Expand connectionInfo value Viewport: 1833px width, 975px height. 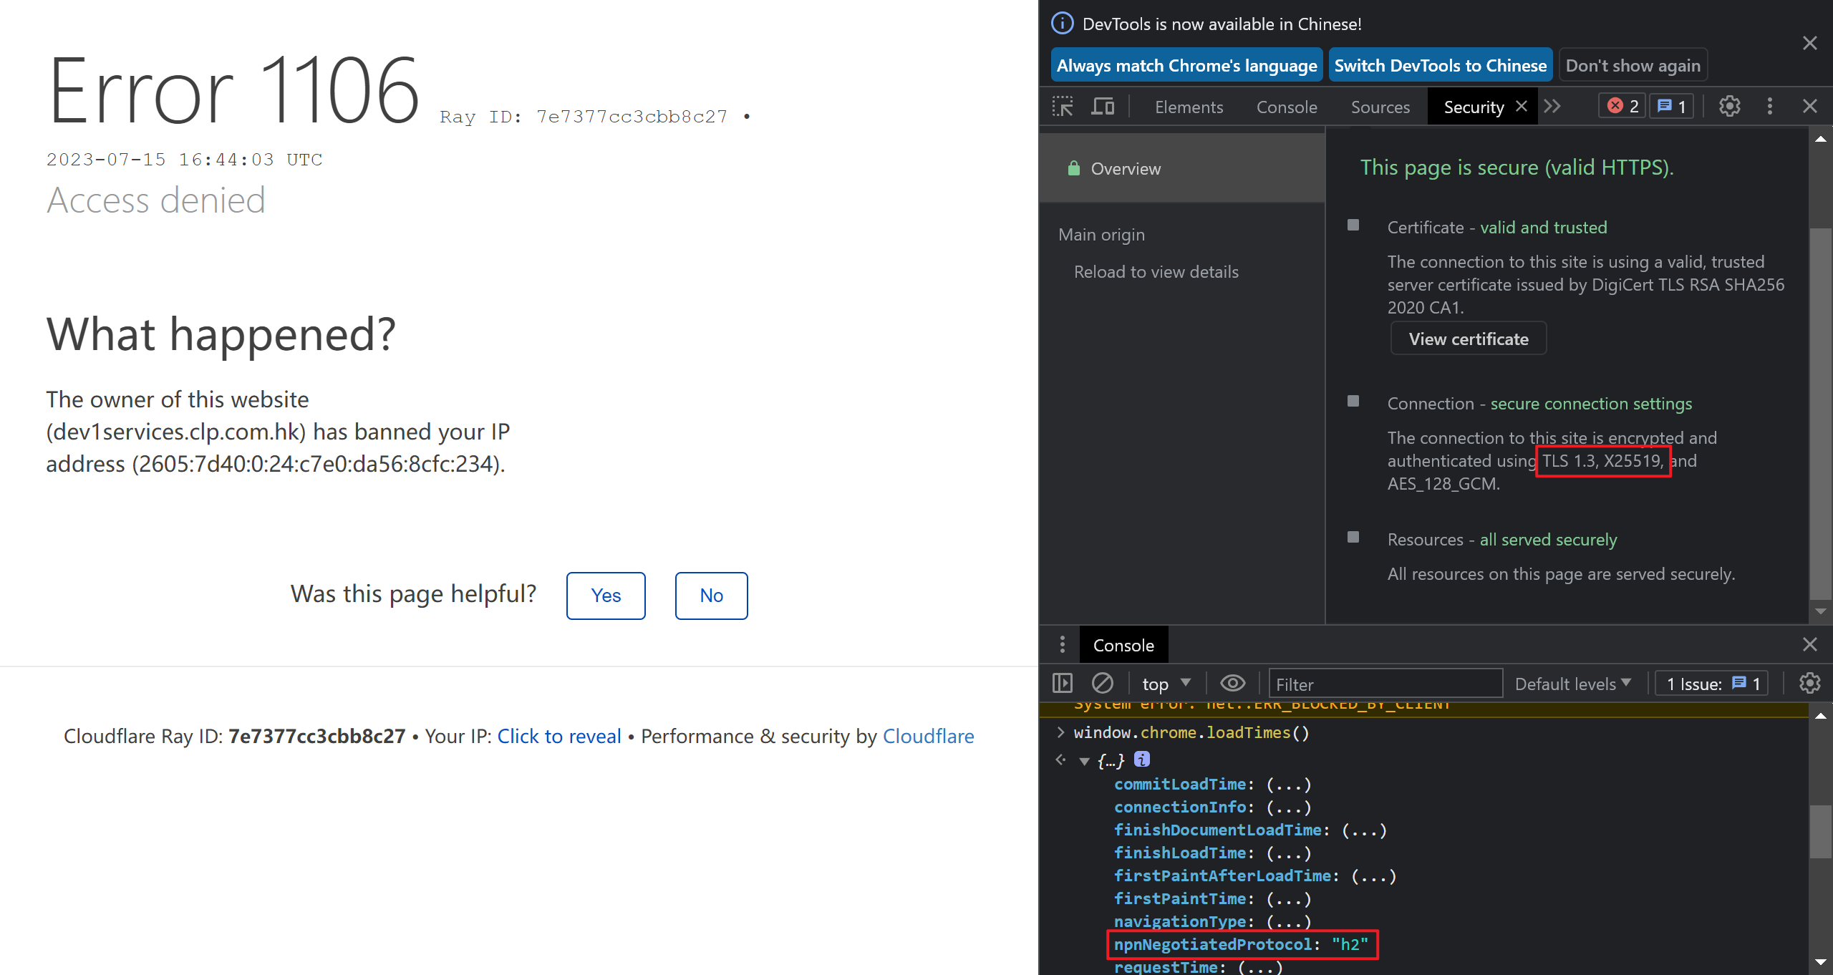click(1289, 807)
